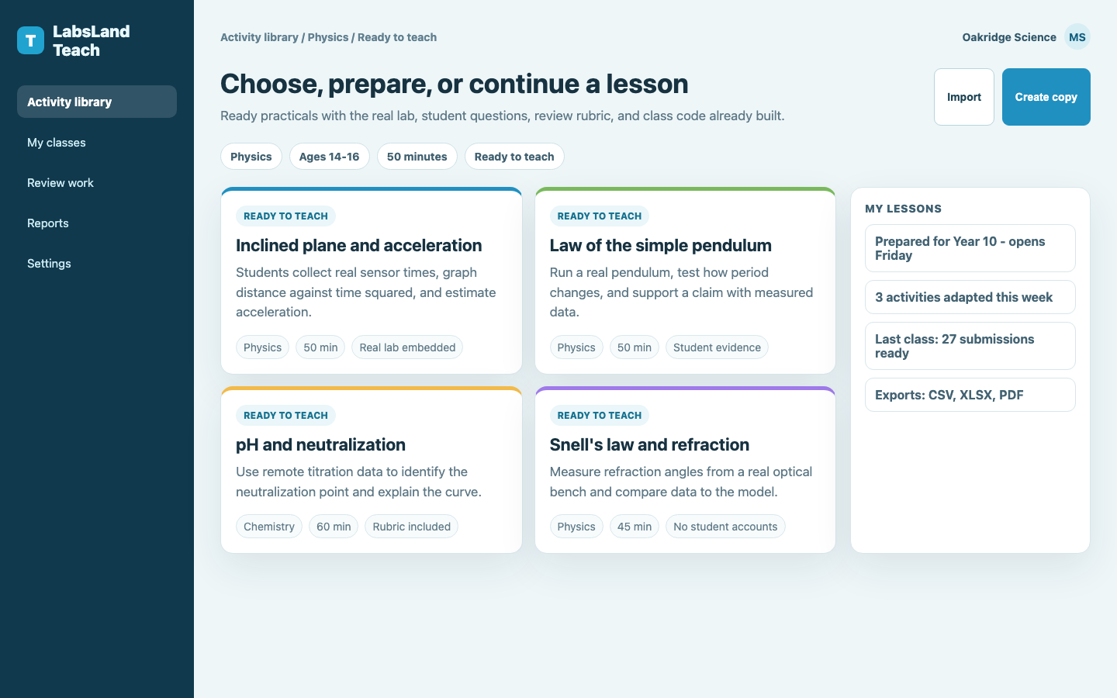Click the Activity library breadcrumb link
This screenshot has height=698, width=1117.
click(259, 37)
